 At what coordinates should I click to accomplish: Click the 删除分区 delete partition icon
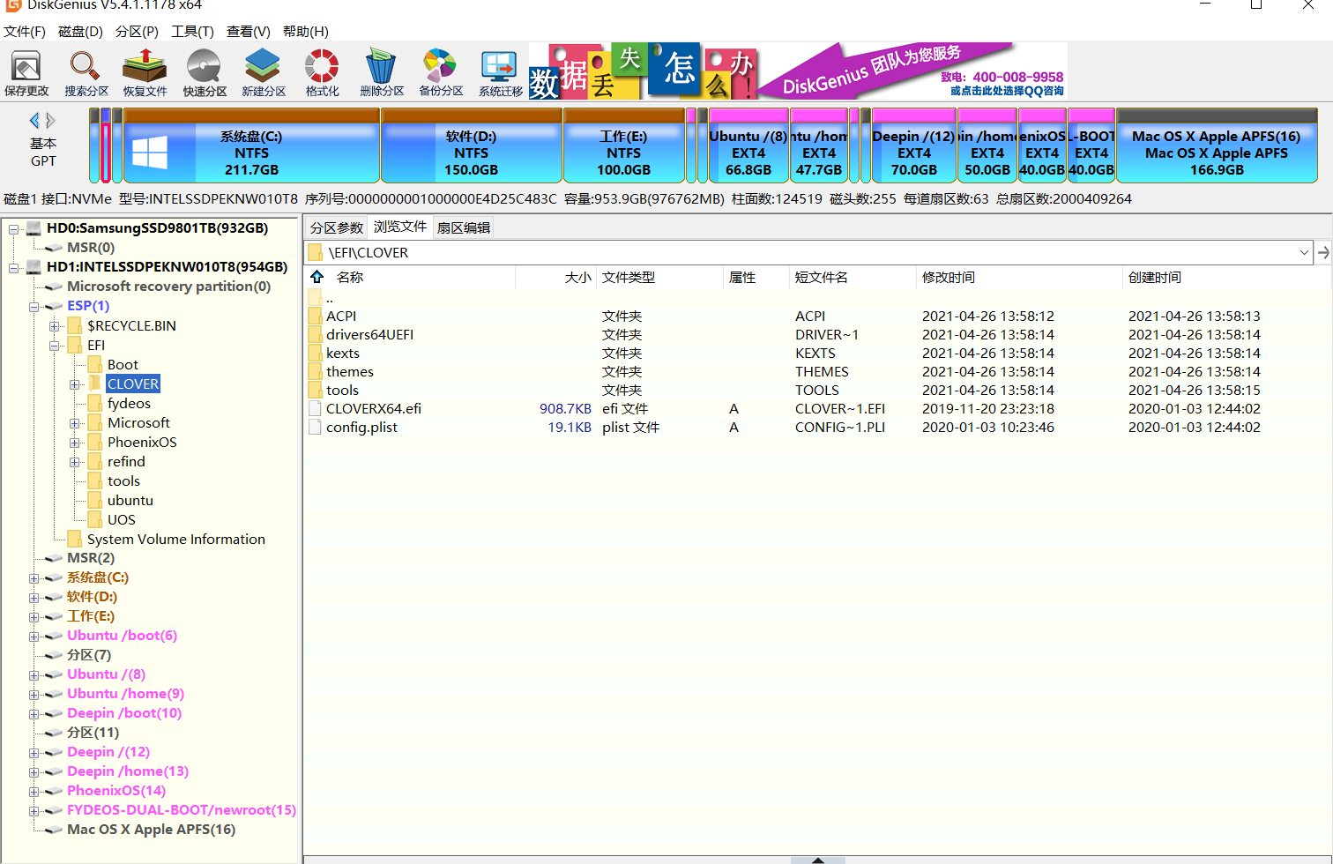(382, 72)
